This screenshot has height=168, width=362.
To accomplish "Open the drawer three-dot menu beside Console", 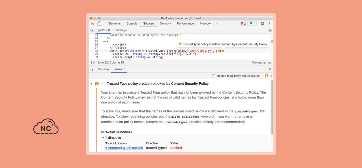I will 93,69.
